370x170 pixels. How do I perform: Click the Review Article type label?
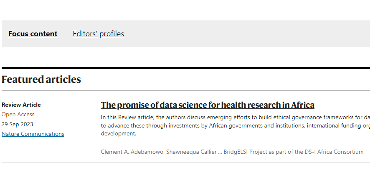click(x=21, y=105)
